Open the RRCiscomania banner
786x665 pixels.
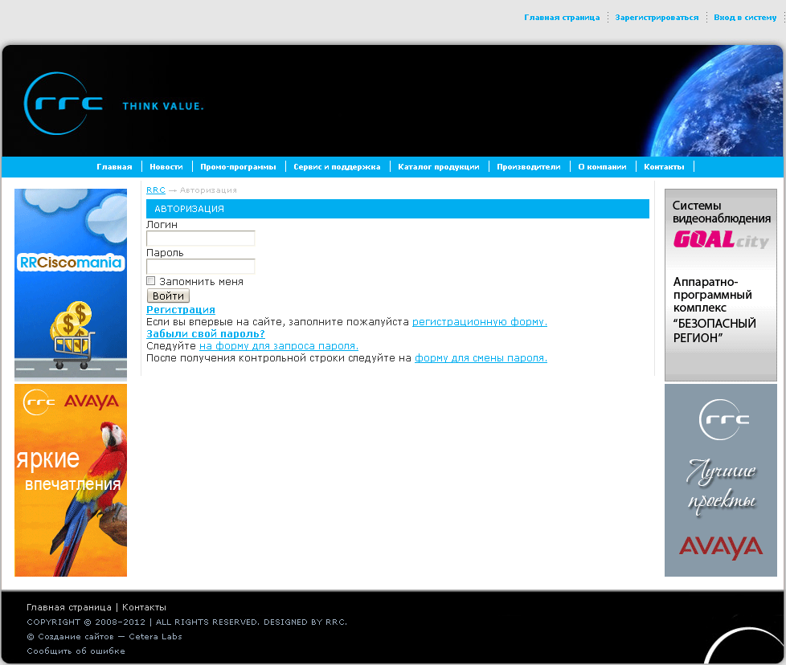coord(71,284)
